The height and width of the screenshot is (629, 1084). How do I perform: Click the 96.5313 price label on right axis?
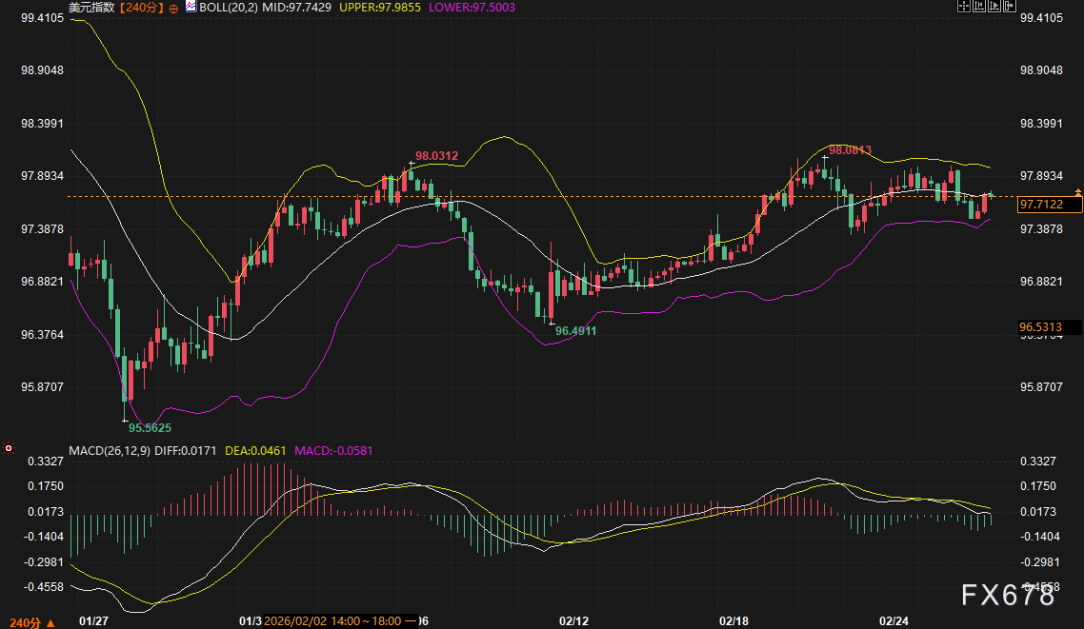click(1049, 327)
